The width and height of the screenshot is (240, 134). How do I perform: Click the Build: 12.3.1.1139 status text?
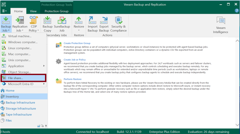tap(129, 132)
